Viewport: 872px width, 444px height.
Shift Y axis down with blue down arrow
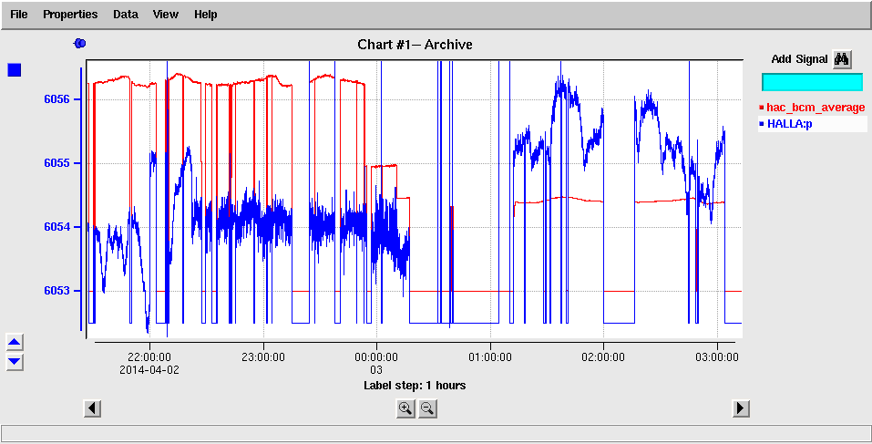tap(15, 362)
